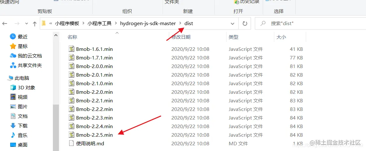Open 音乐 folder in sidebar
The width and height of the screenshot is (366, 151).
pos(23,135)
